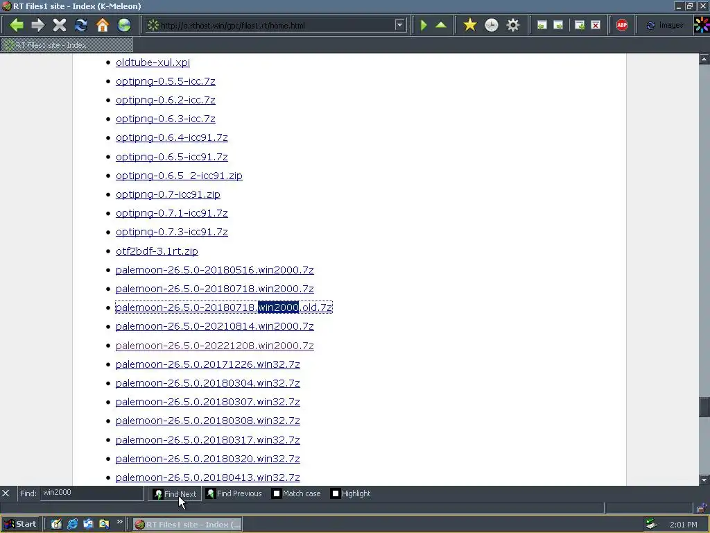Toggle the Images button in the toolbar
710x533 pixels.
click(665, 25)
